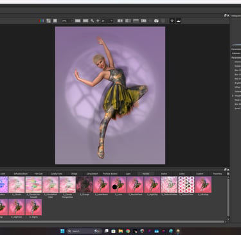241x235 pixels.
Task: Undock the filters panel with float icon
Action: (225, 170)
